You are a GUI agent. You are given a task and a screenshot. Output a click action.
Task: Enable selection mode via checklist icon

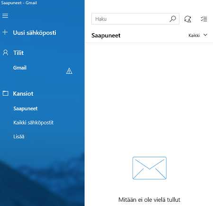204,19
